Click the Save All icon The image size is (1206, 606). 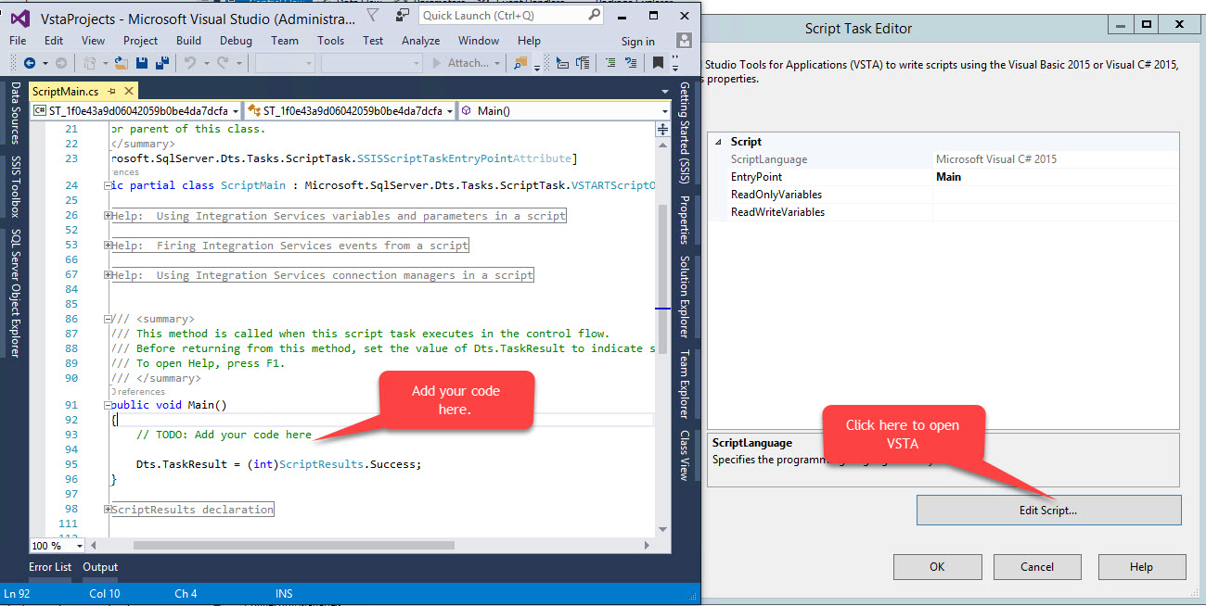(161, 63)
